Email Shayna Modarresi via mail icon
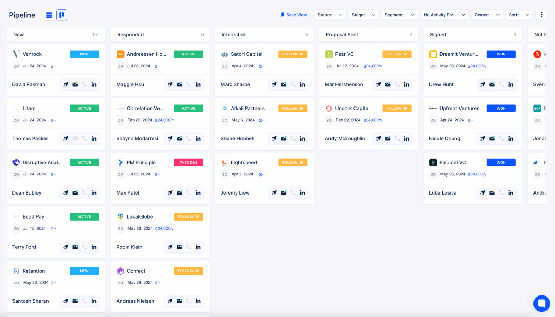 [x=179, y=138]
